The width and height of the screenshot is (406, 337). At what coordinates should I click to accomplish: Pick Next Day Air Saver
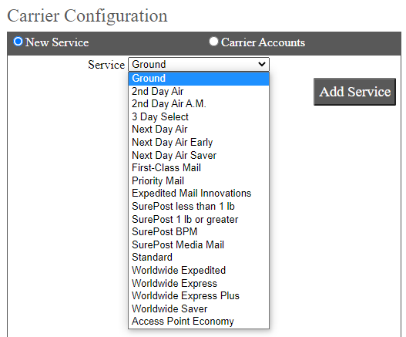tap(199, 155)
